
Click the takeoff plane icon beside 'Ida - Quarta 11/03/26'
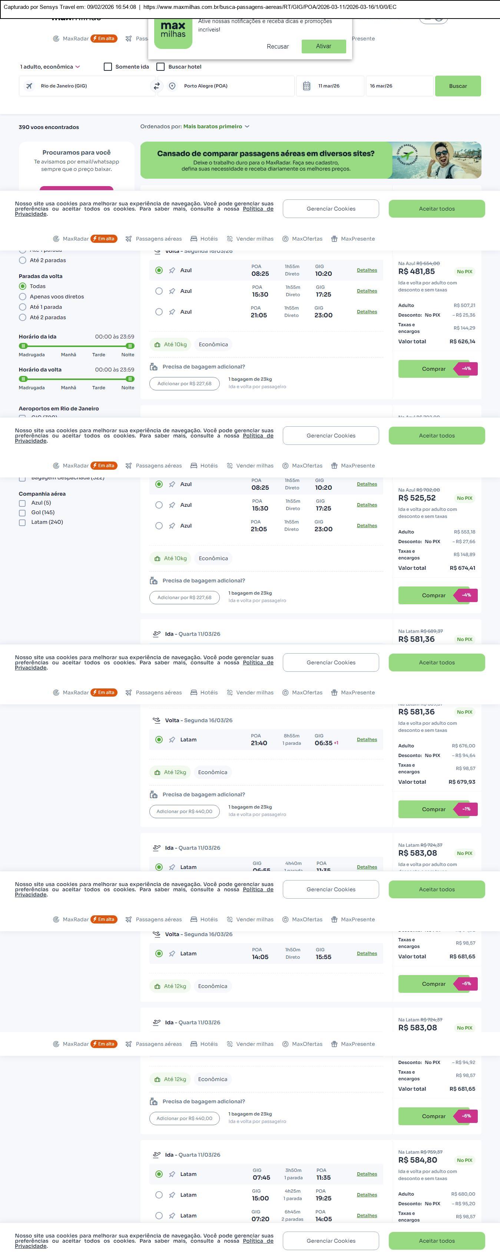click(156, 634)
